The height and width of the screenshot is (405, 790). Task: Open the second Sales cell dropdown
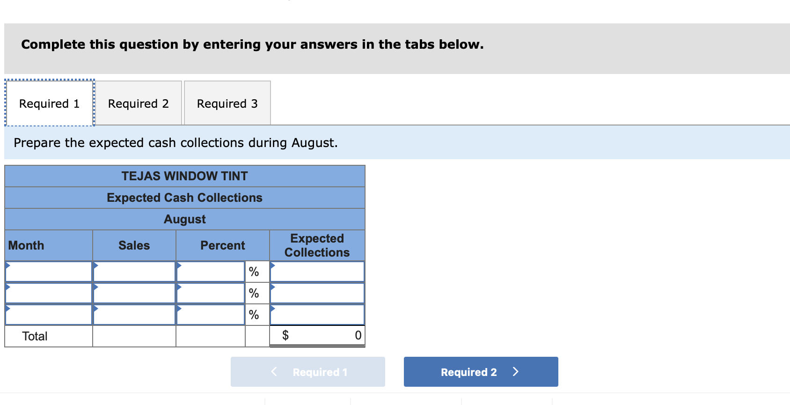coord(133,293)
